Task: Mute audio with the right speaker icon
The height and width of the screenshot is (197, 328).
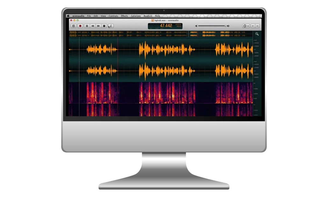Action: coord(228,26)
